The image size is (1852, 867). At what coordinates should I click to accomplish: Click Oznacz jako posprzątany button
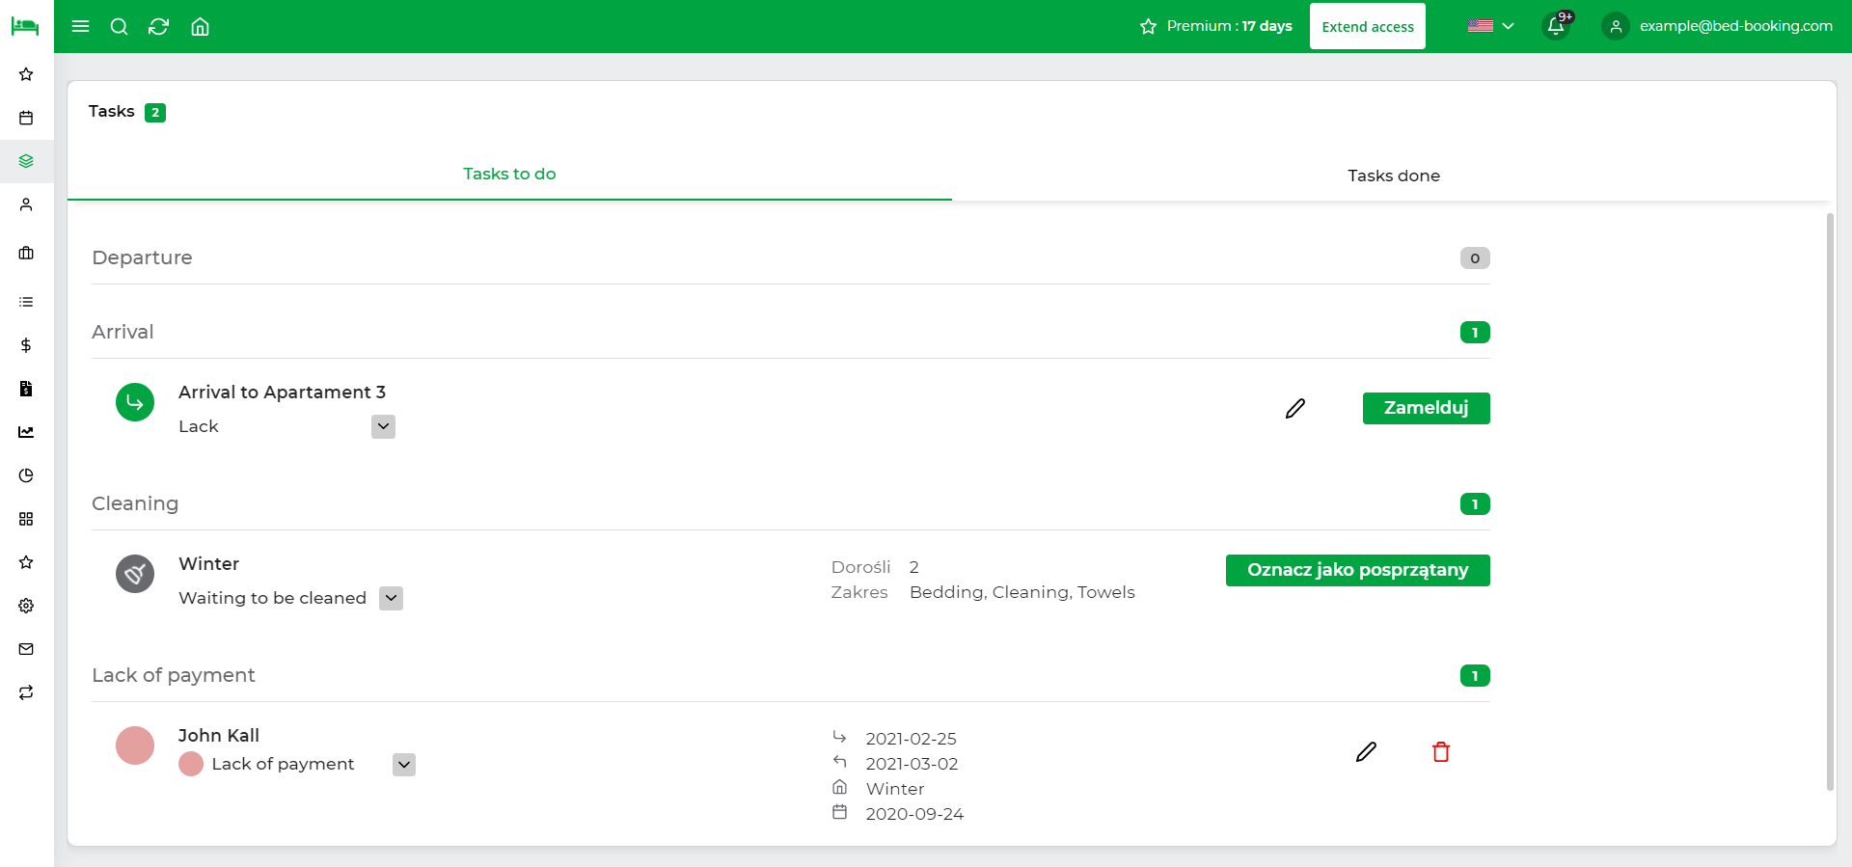point(1357,570)
